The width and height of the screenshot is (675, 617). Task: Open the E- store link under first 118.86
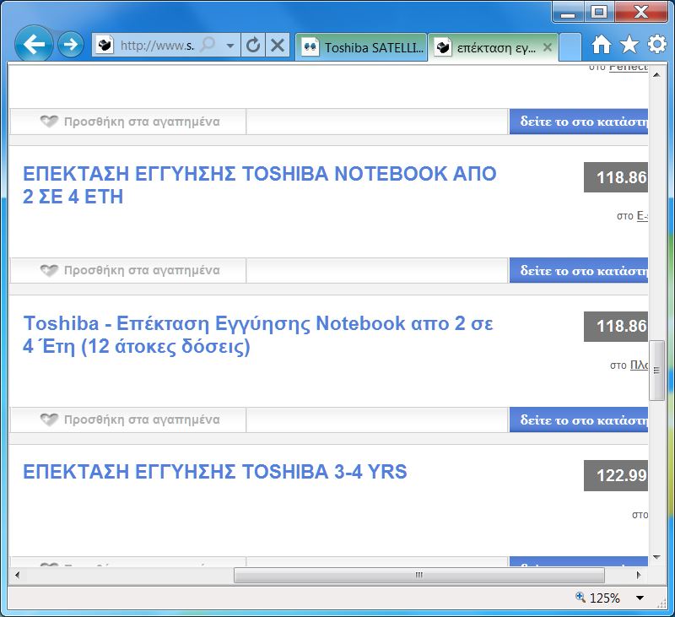point(642,216)
